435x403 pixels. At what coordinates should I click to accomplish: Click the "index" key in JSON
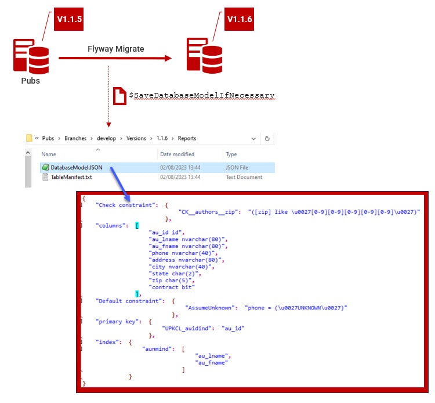107,342
